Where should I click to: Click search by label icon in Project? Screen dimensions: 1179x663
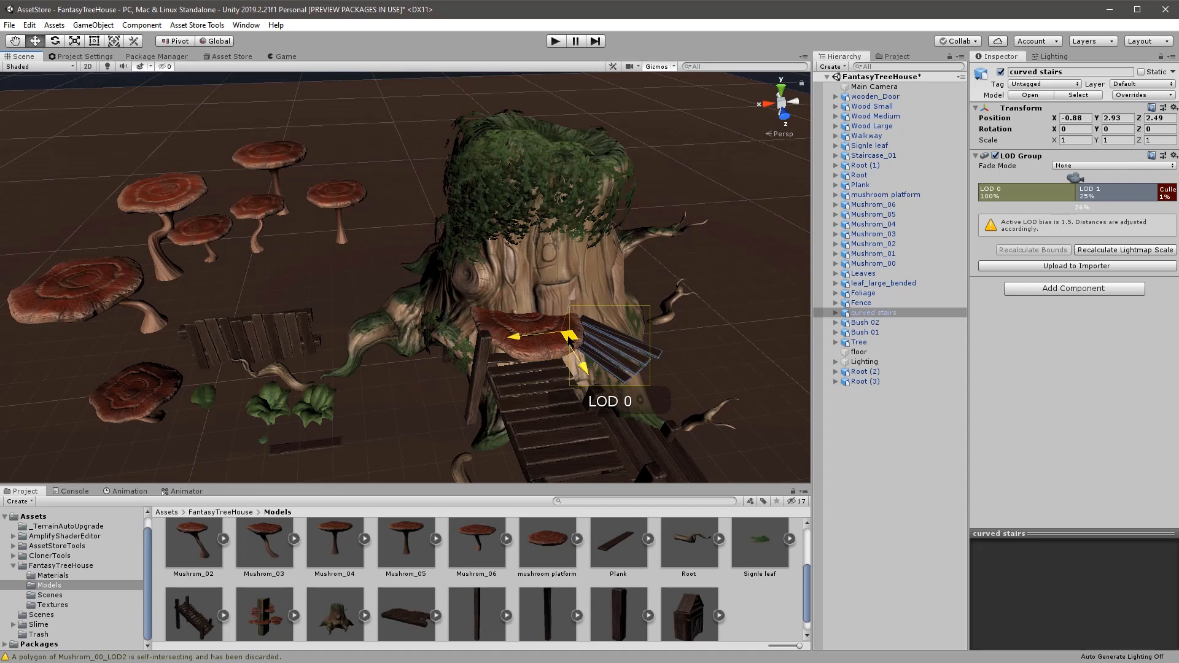[763, 501]
